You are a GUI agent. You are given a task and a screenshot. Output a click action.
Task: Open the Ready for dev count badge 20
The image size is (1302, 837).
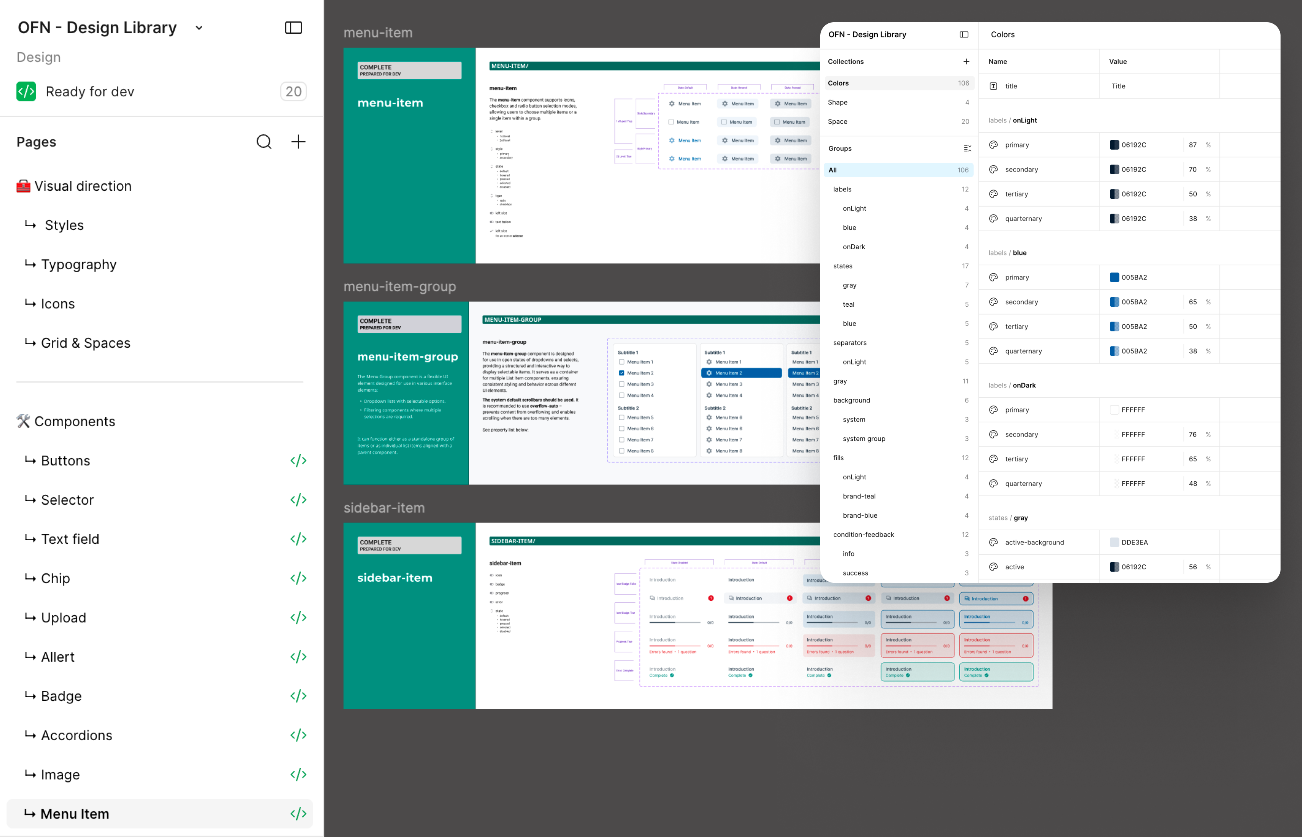click(x=293, y=91)
